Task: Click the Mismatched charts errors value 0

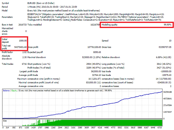Action: [26, 31]
